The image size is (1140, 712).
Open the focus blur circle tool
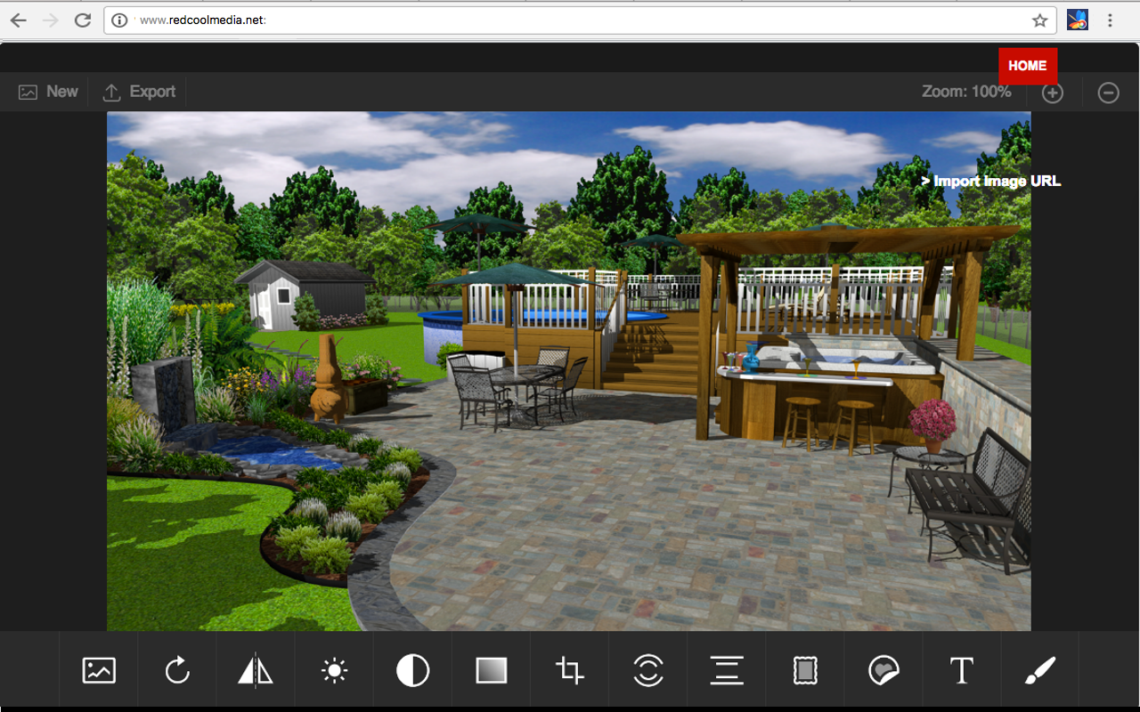tap(647, 670)
